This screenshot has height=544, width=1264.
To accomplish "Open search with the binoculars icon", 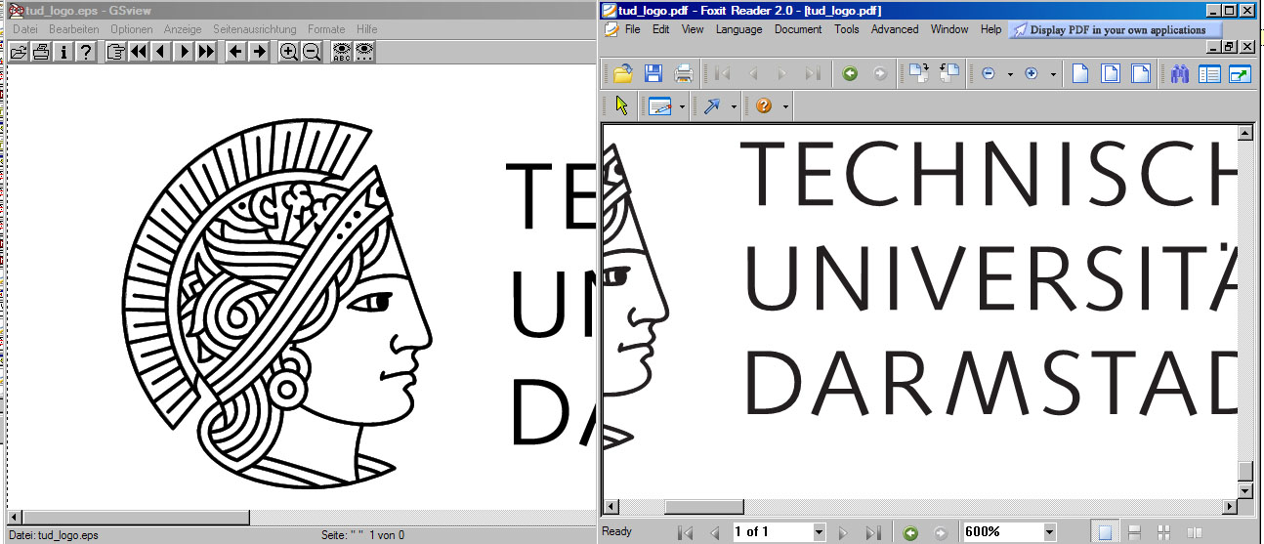I will click(x=1179, y=73).
